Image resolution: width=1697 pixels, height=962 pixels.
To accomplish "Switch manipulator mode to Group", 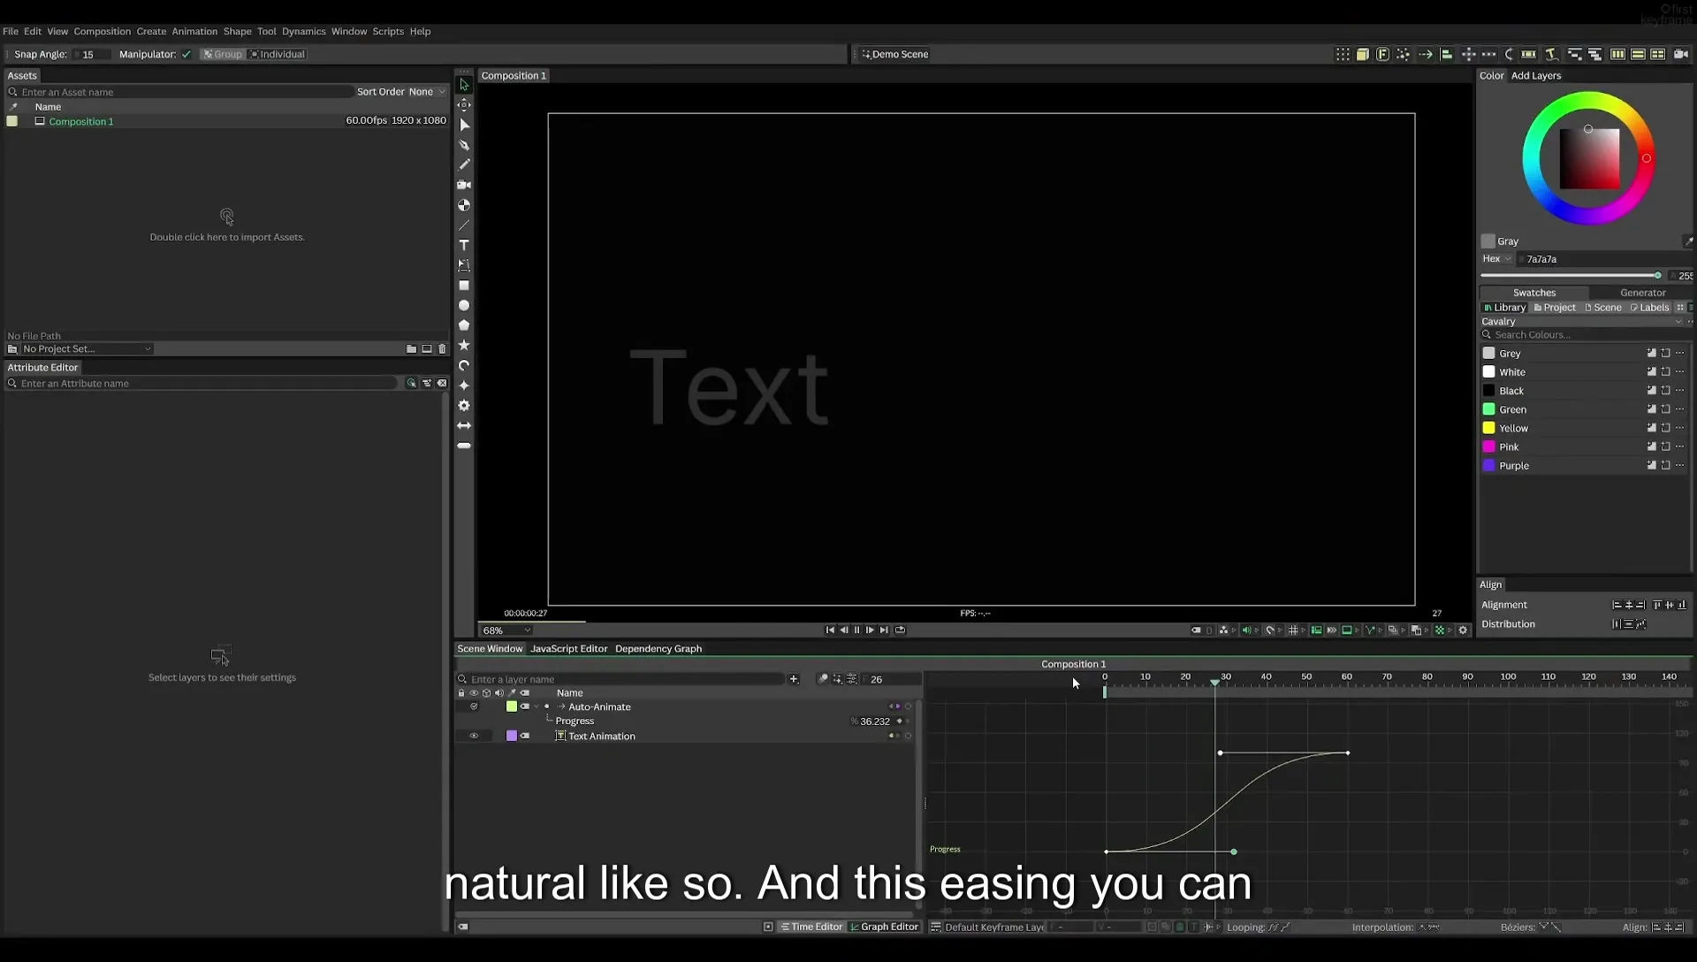I will click(x=222, y=55).
